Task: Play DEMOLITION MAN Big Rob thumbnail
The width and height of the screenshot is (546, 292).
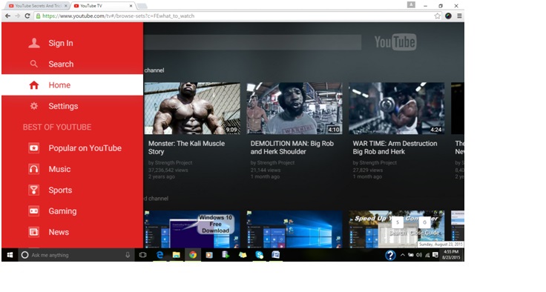Action: [x=295, y=108]
